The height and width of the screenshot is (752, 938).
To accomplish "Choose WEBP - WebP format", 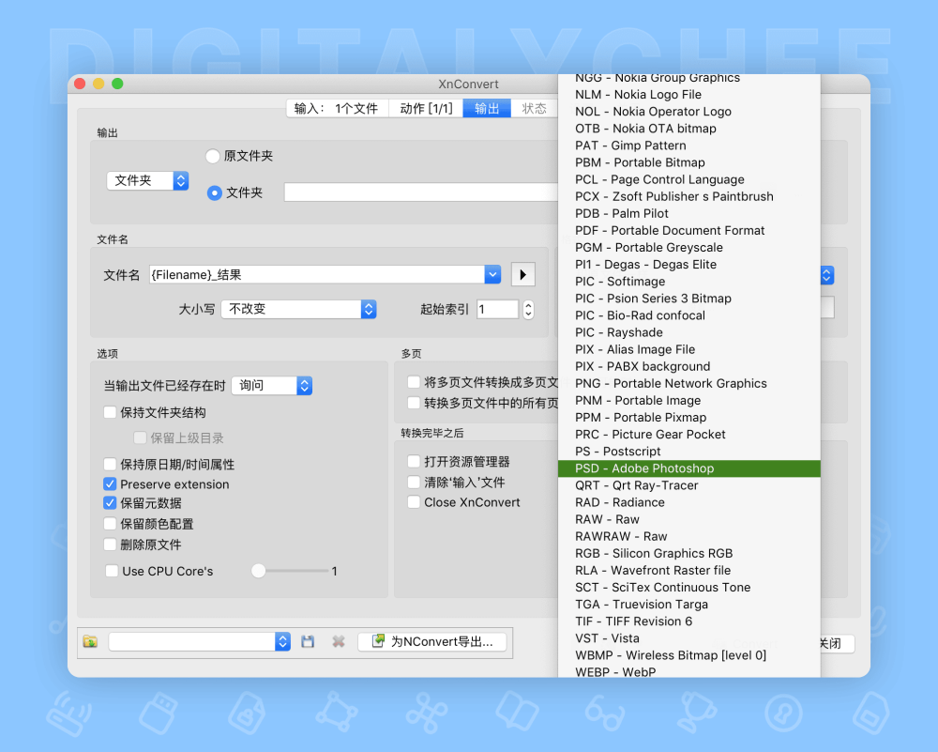I will [x=689, y=672].
